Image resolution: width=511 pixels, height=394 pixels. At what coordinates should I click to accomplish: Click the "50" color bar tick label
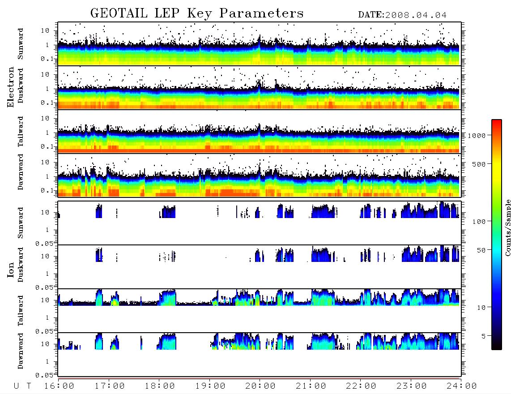(x=481, y=250)
